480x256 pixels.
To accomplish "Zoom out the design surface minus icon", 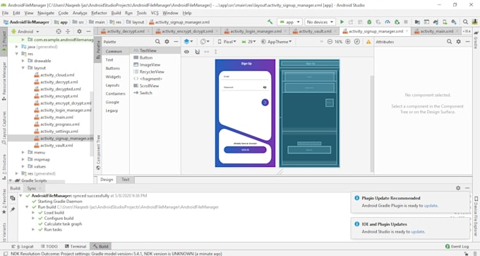I will pos(330,42).
